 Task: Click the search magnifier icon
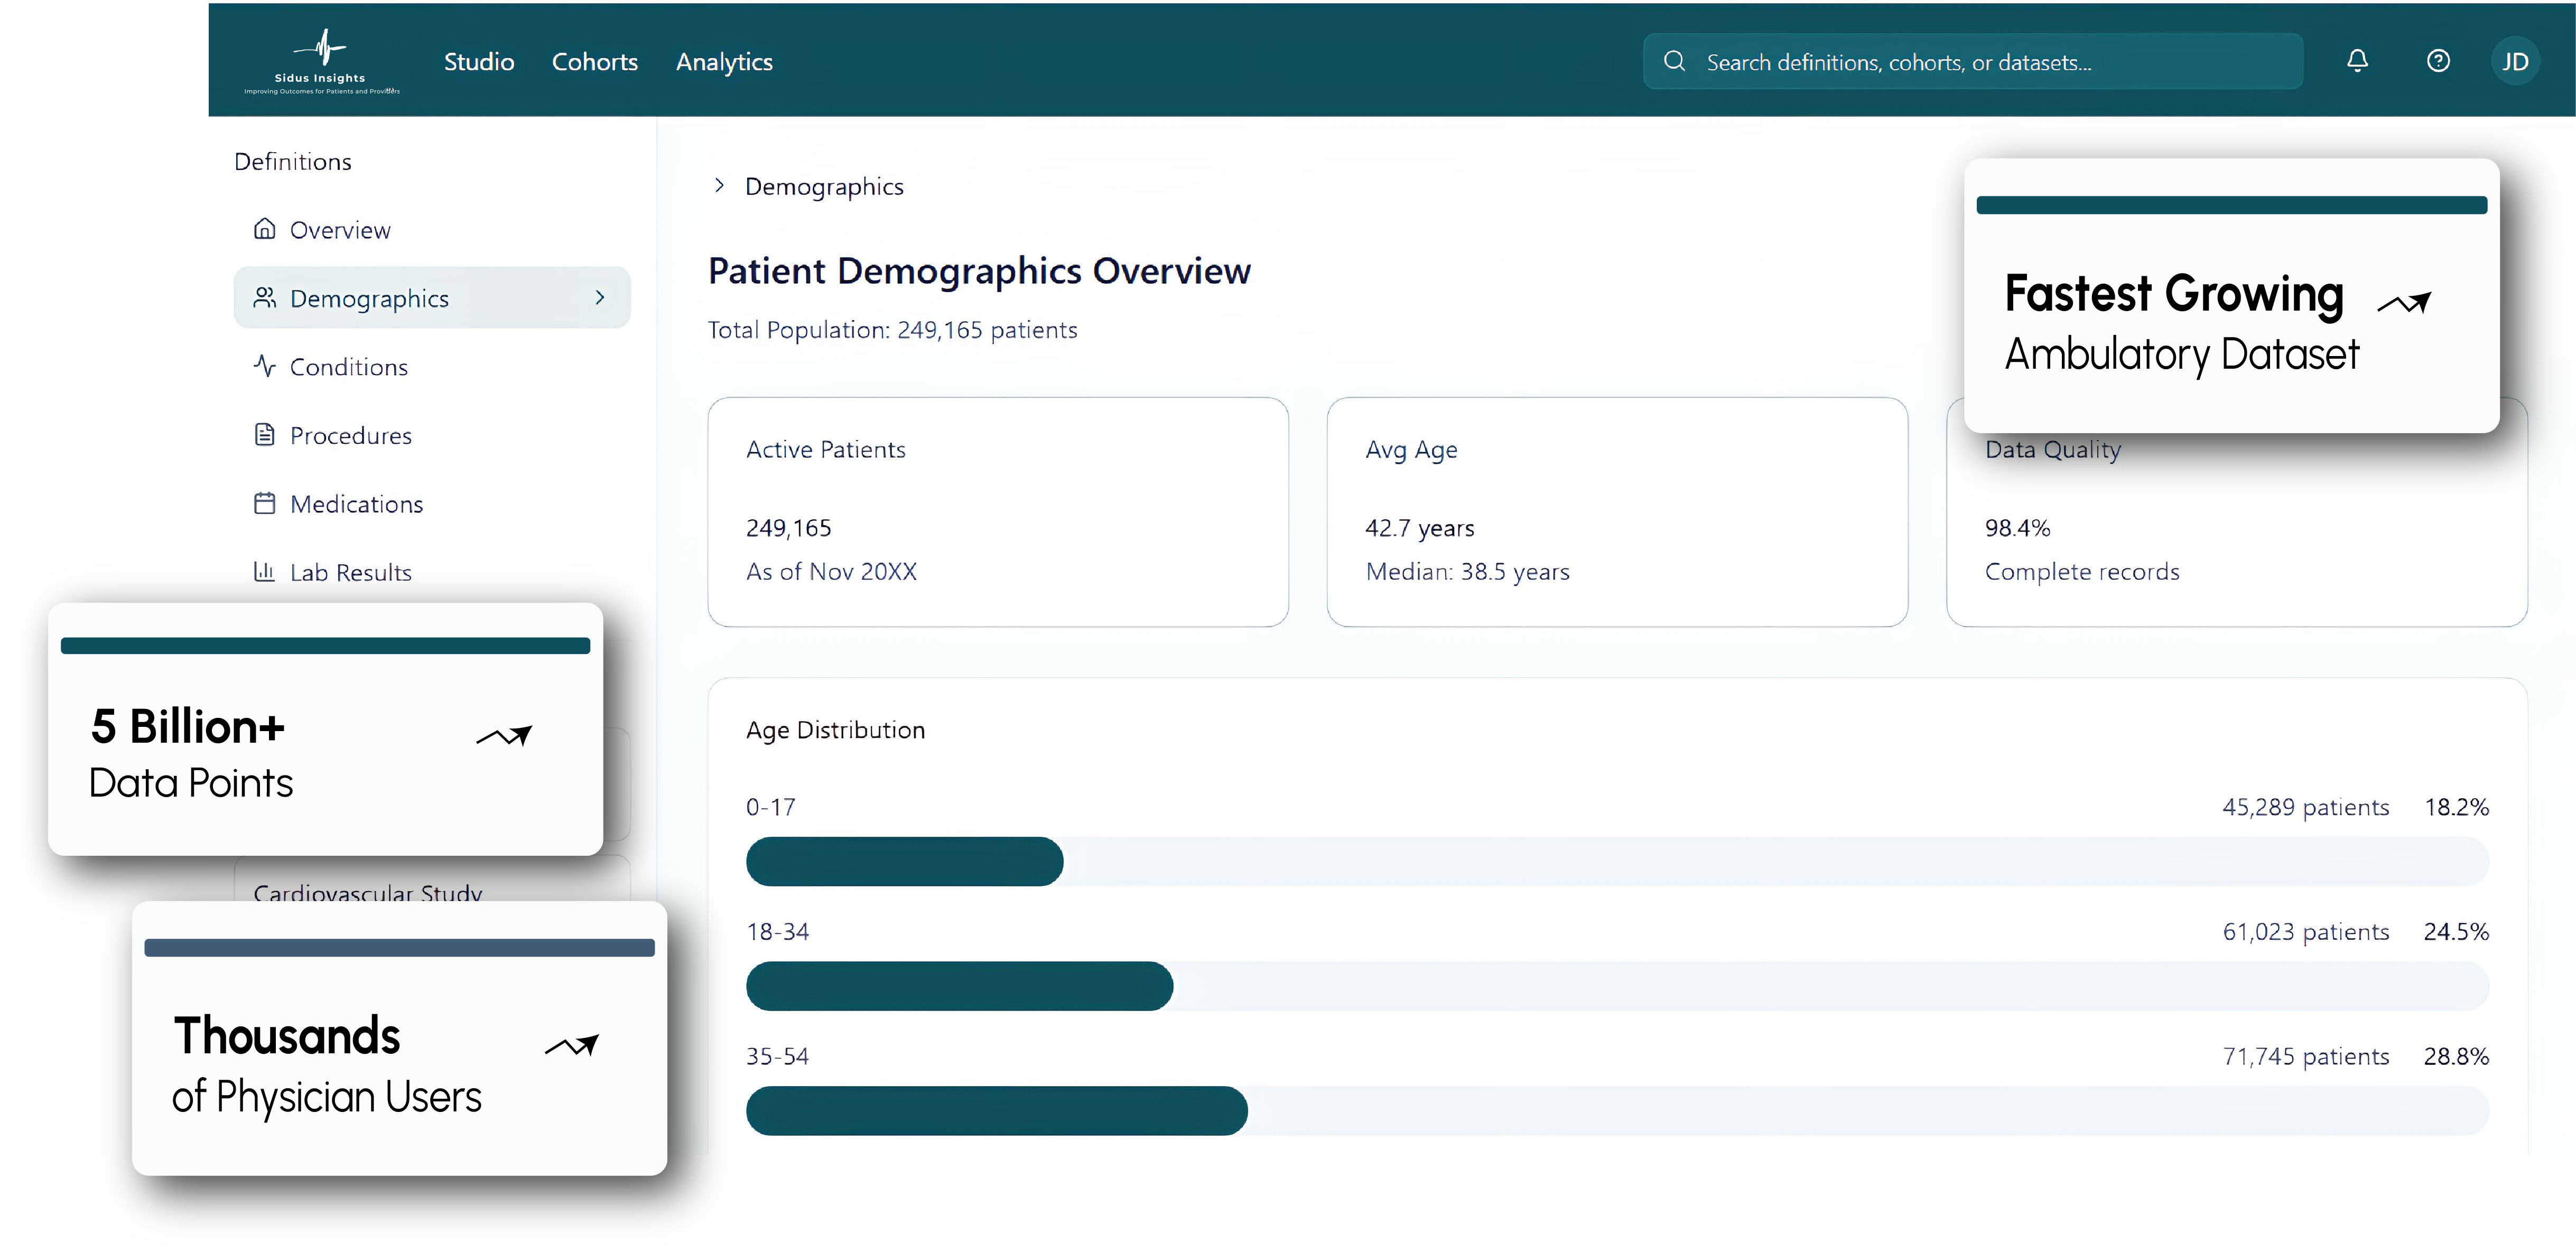pos(1674,62)
